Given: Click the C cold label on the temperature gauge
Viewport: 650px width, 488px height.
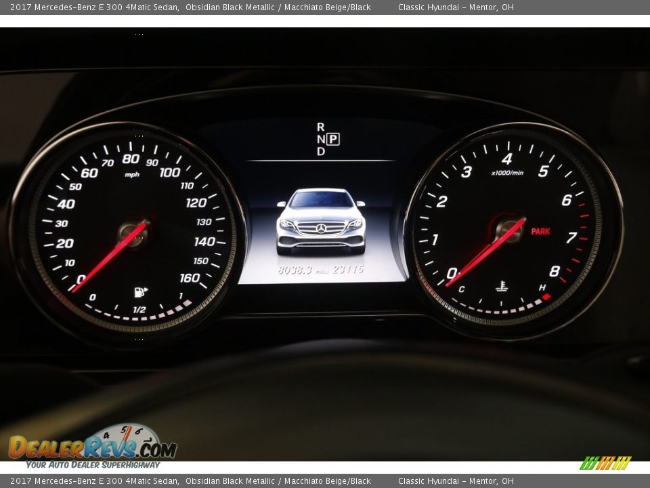Looking at the screenshot, I should pyautogui.click(x=461, y=289).
